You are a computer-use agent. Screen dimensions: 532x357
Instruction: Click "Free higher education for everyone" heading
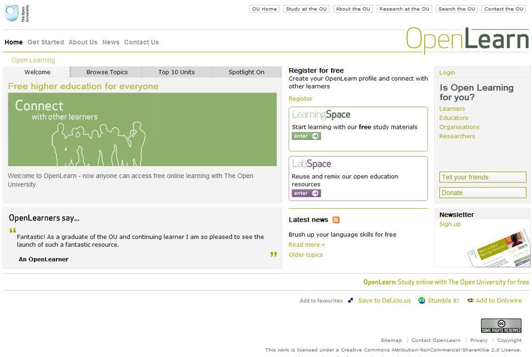pos(83,86)
